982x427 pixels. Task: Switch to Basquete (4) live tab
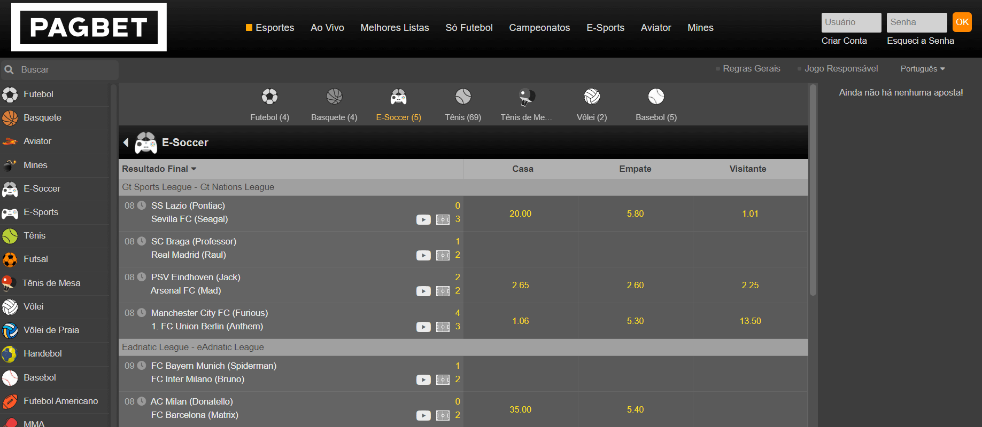pyautogui.click(x=334, y=105)
